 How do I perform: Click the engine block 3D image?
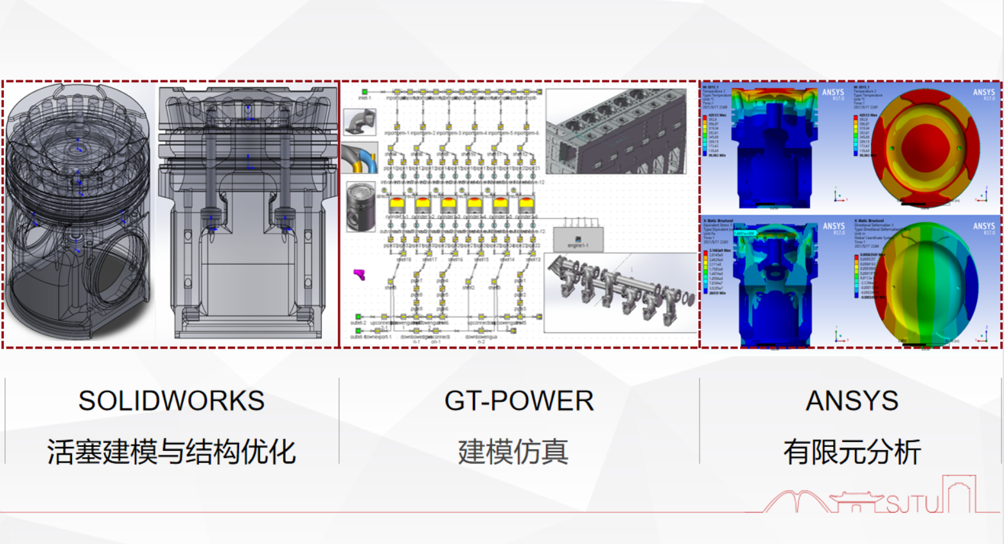(616, 132)
